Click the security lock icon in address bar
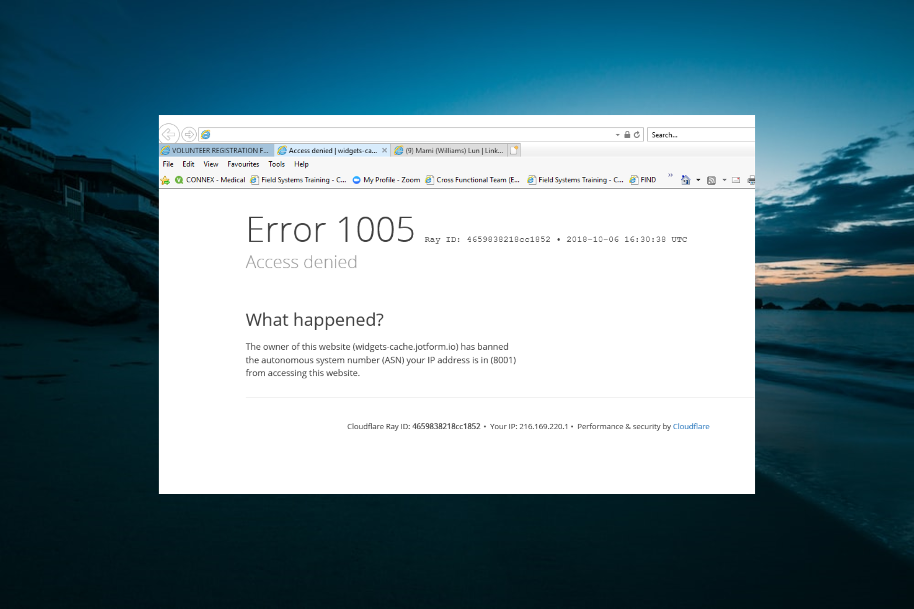The width and height of the screenshot is (914, 609). pyautogui.click(x=627, y=135)
